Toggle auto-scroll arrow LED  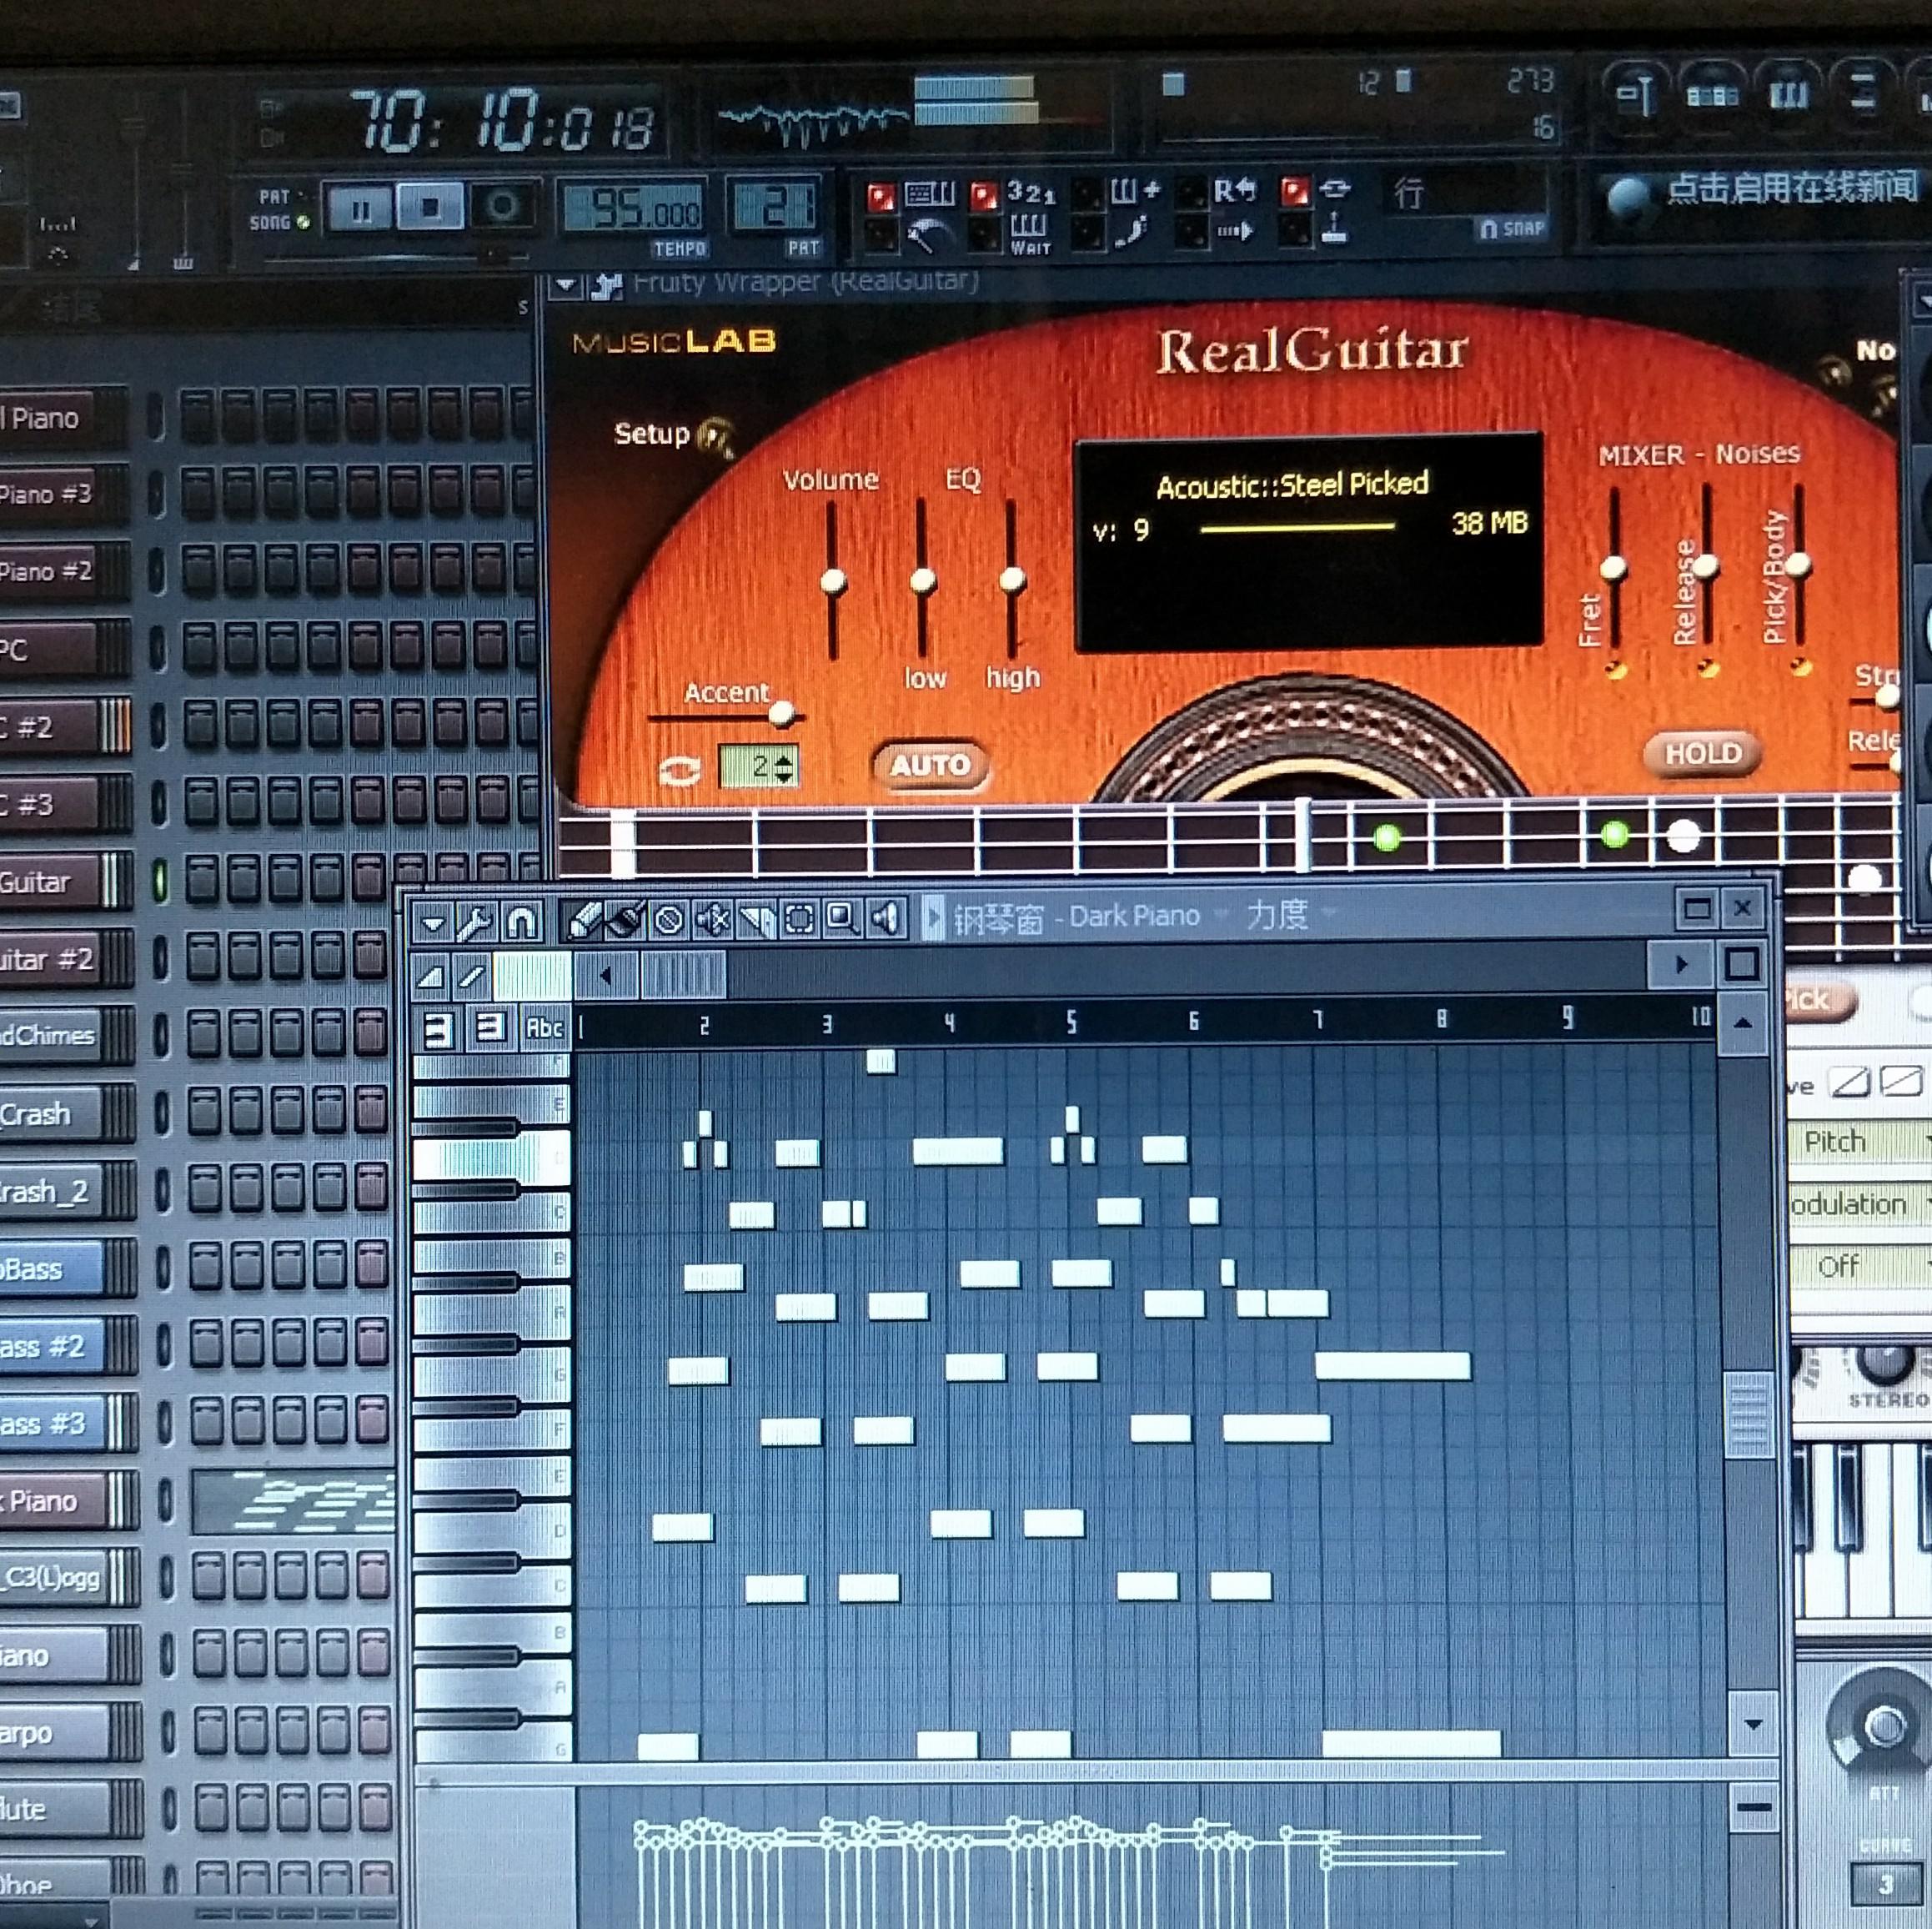(x=1191, y=233)
